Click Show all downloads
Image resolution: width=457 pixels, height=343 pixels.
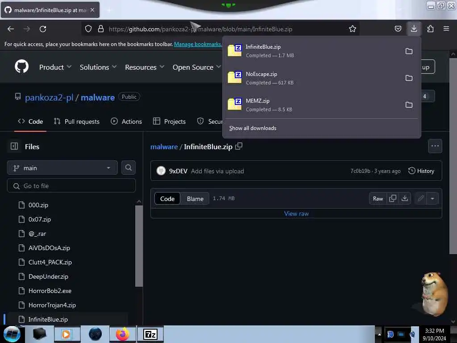coord(253,128)
